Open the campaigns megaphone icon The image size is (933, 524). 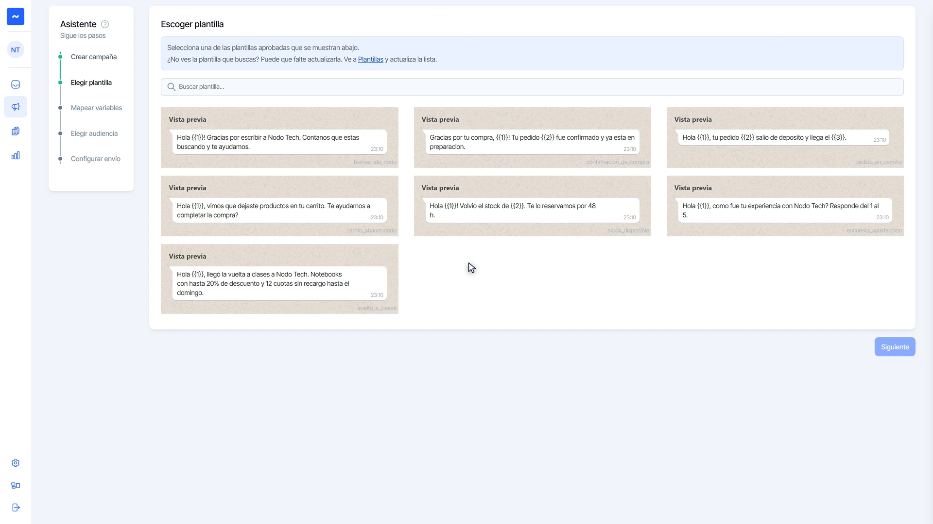click(16, 107)
